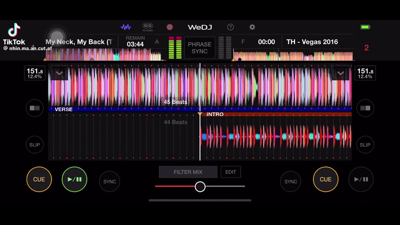Viewport: 400px width, 225px height.
Task: Click left deck track overview waveform
Action: [x=106, y=55]
